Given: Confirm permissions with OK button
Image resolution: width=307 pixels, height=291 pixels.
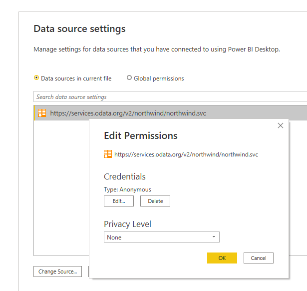Looking at the screenshot, I should click(x=222, y=258).
